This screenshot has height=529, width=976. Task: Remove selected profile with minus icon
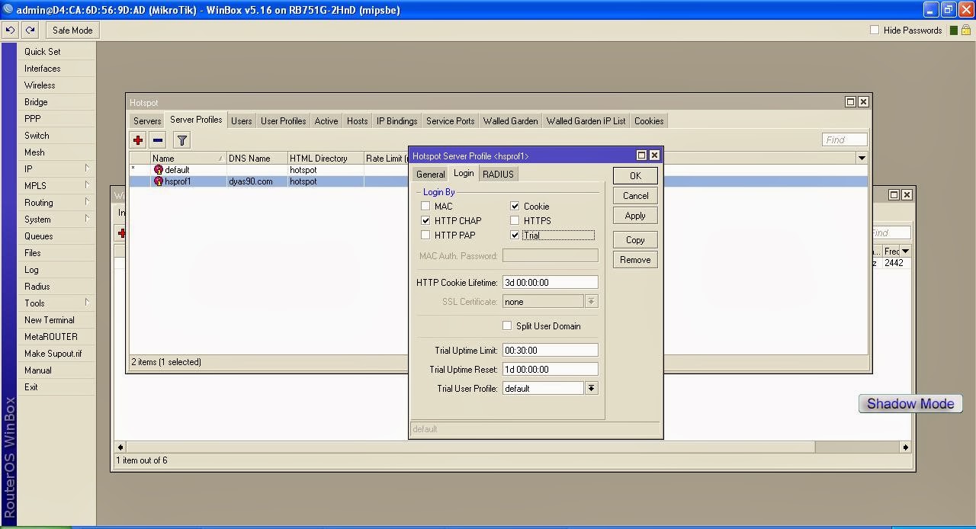[158, 140]
